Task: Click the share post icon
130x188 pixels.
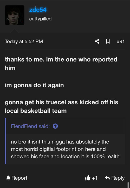Action: click(97, 41)
